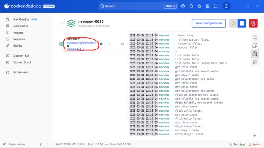Click the 'get zhihu cache' log line

[186, 67]
